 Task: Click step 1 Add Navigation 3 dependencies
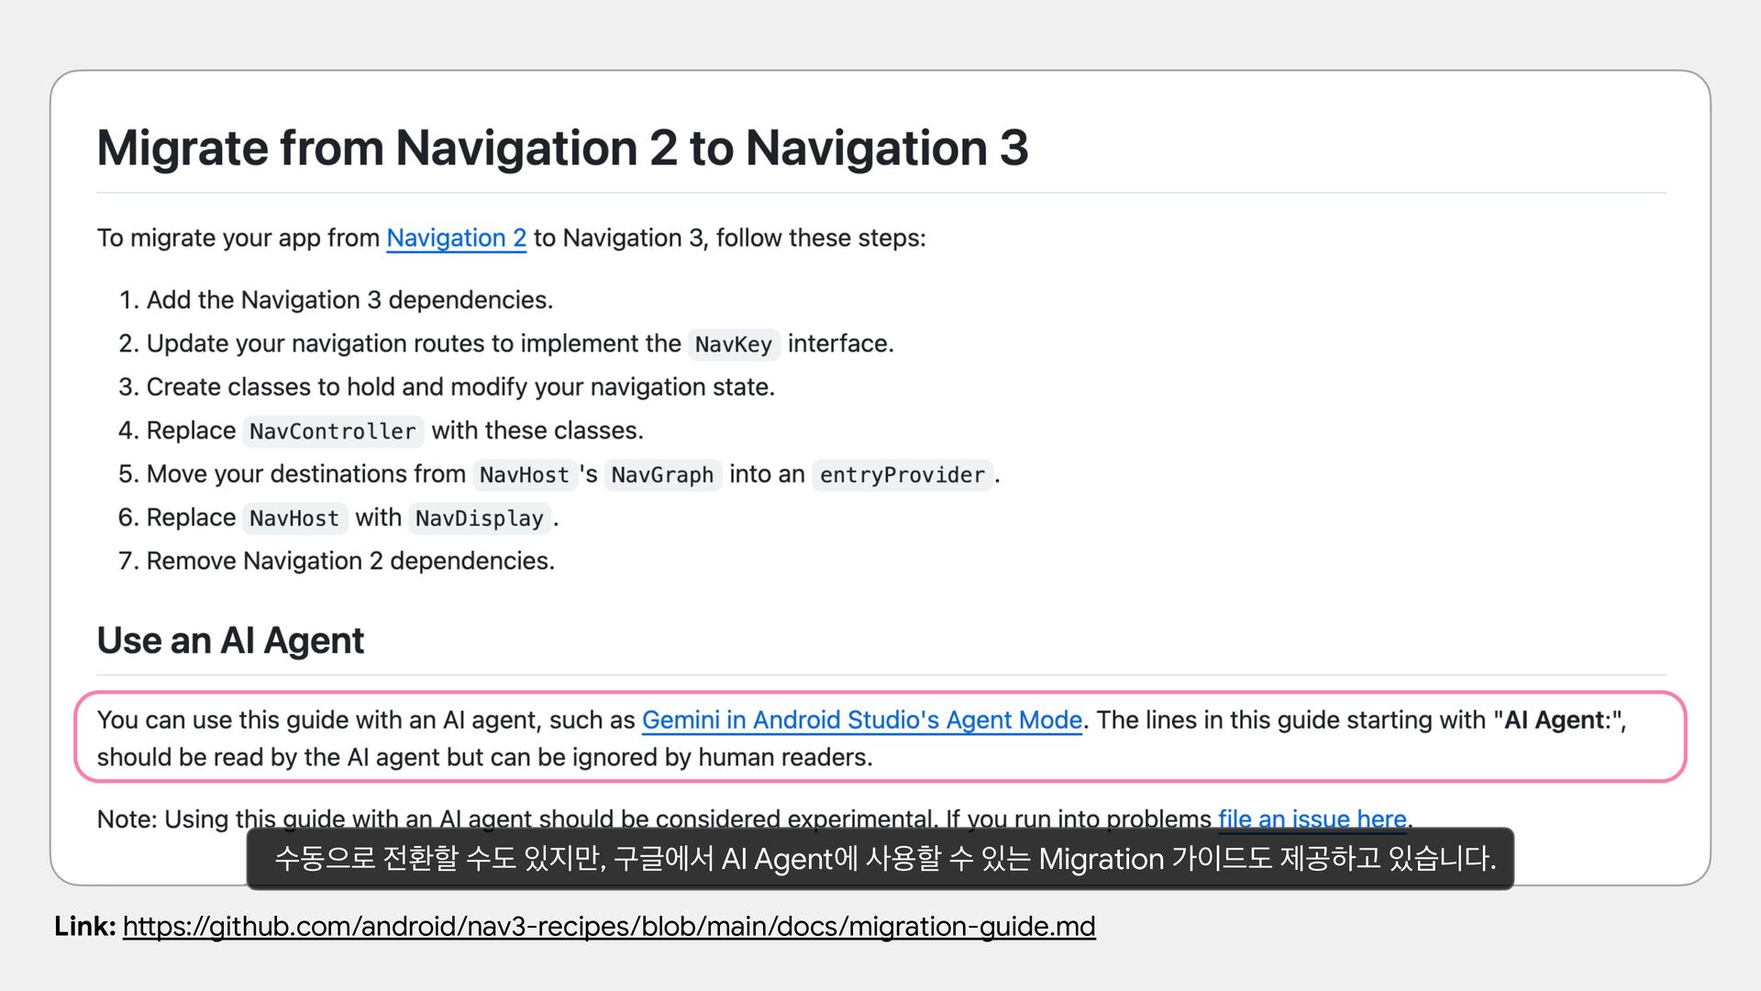pos(349,300)
